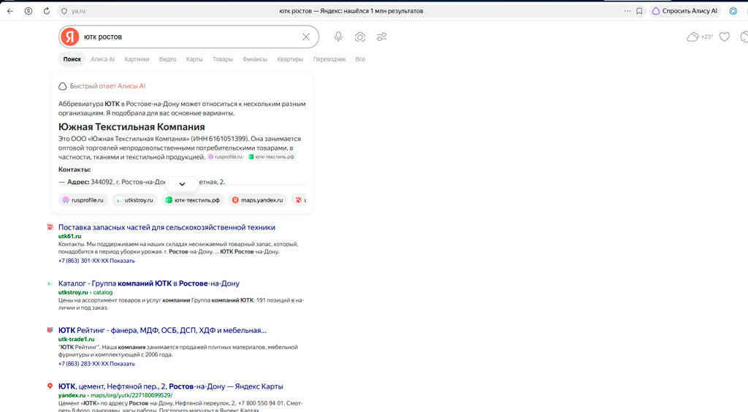The image size is (748, 412).
Task: Clear the search query with the X
Action: click(x=306, y=37)
